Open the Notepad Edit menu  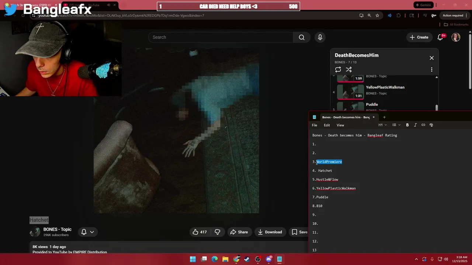click(x=327, y=125)
